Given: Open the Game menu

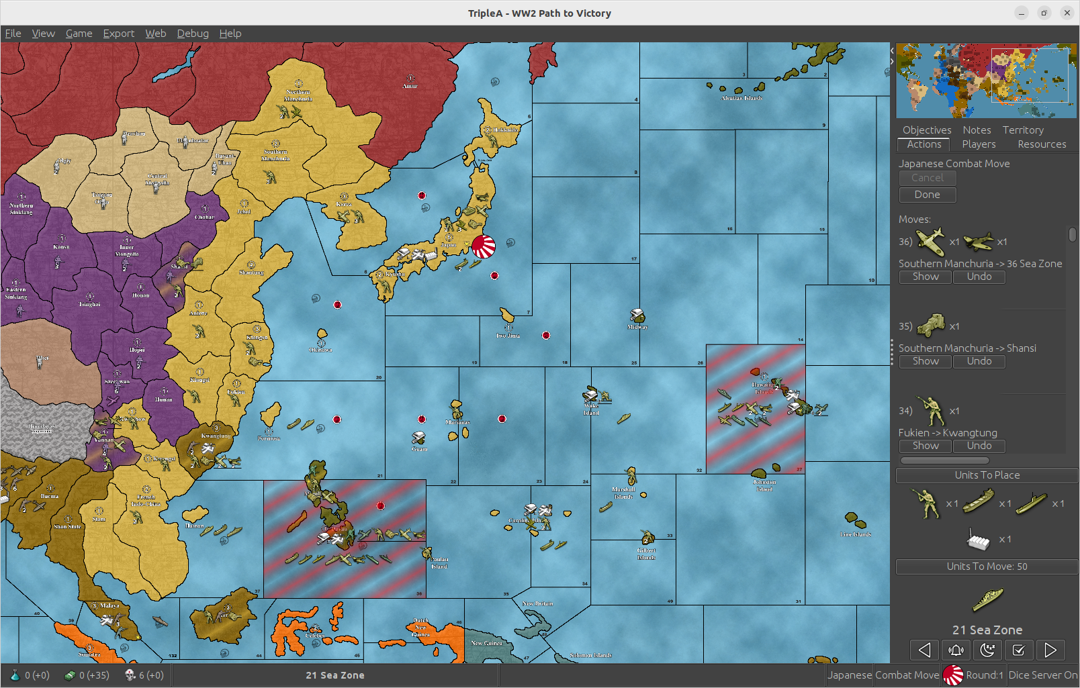Looking at the screenshot, I should click(79, 34).
